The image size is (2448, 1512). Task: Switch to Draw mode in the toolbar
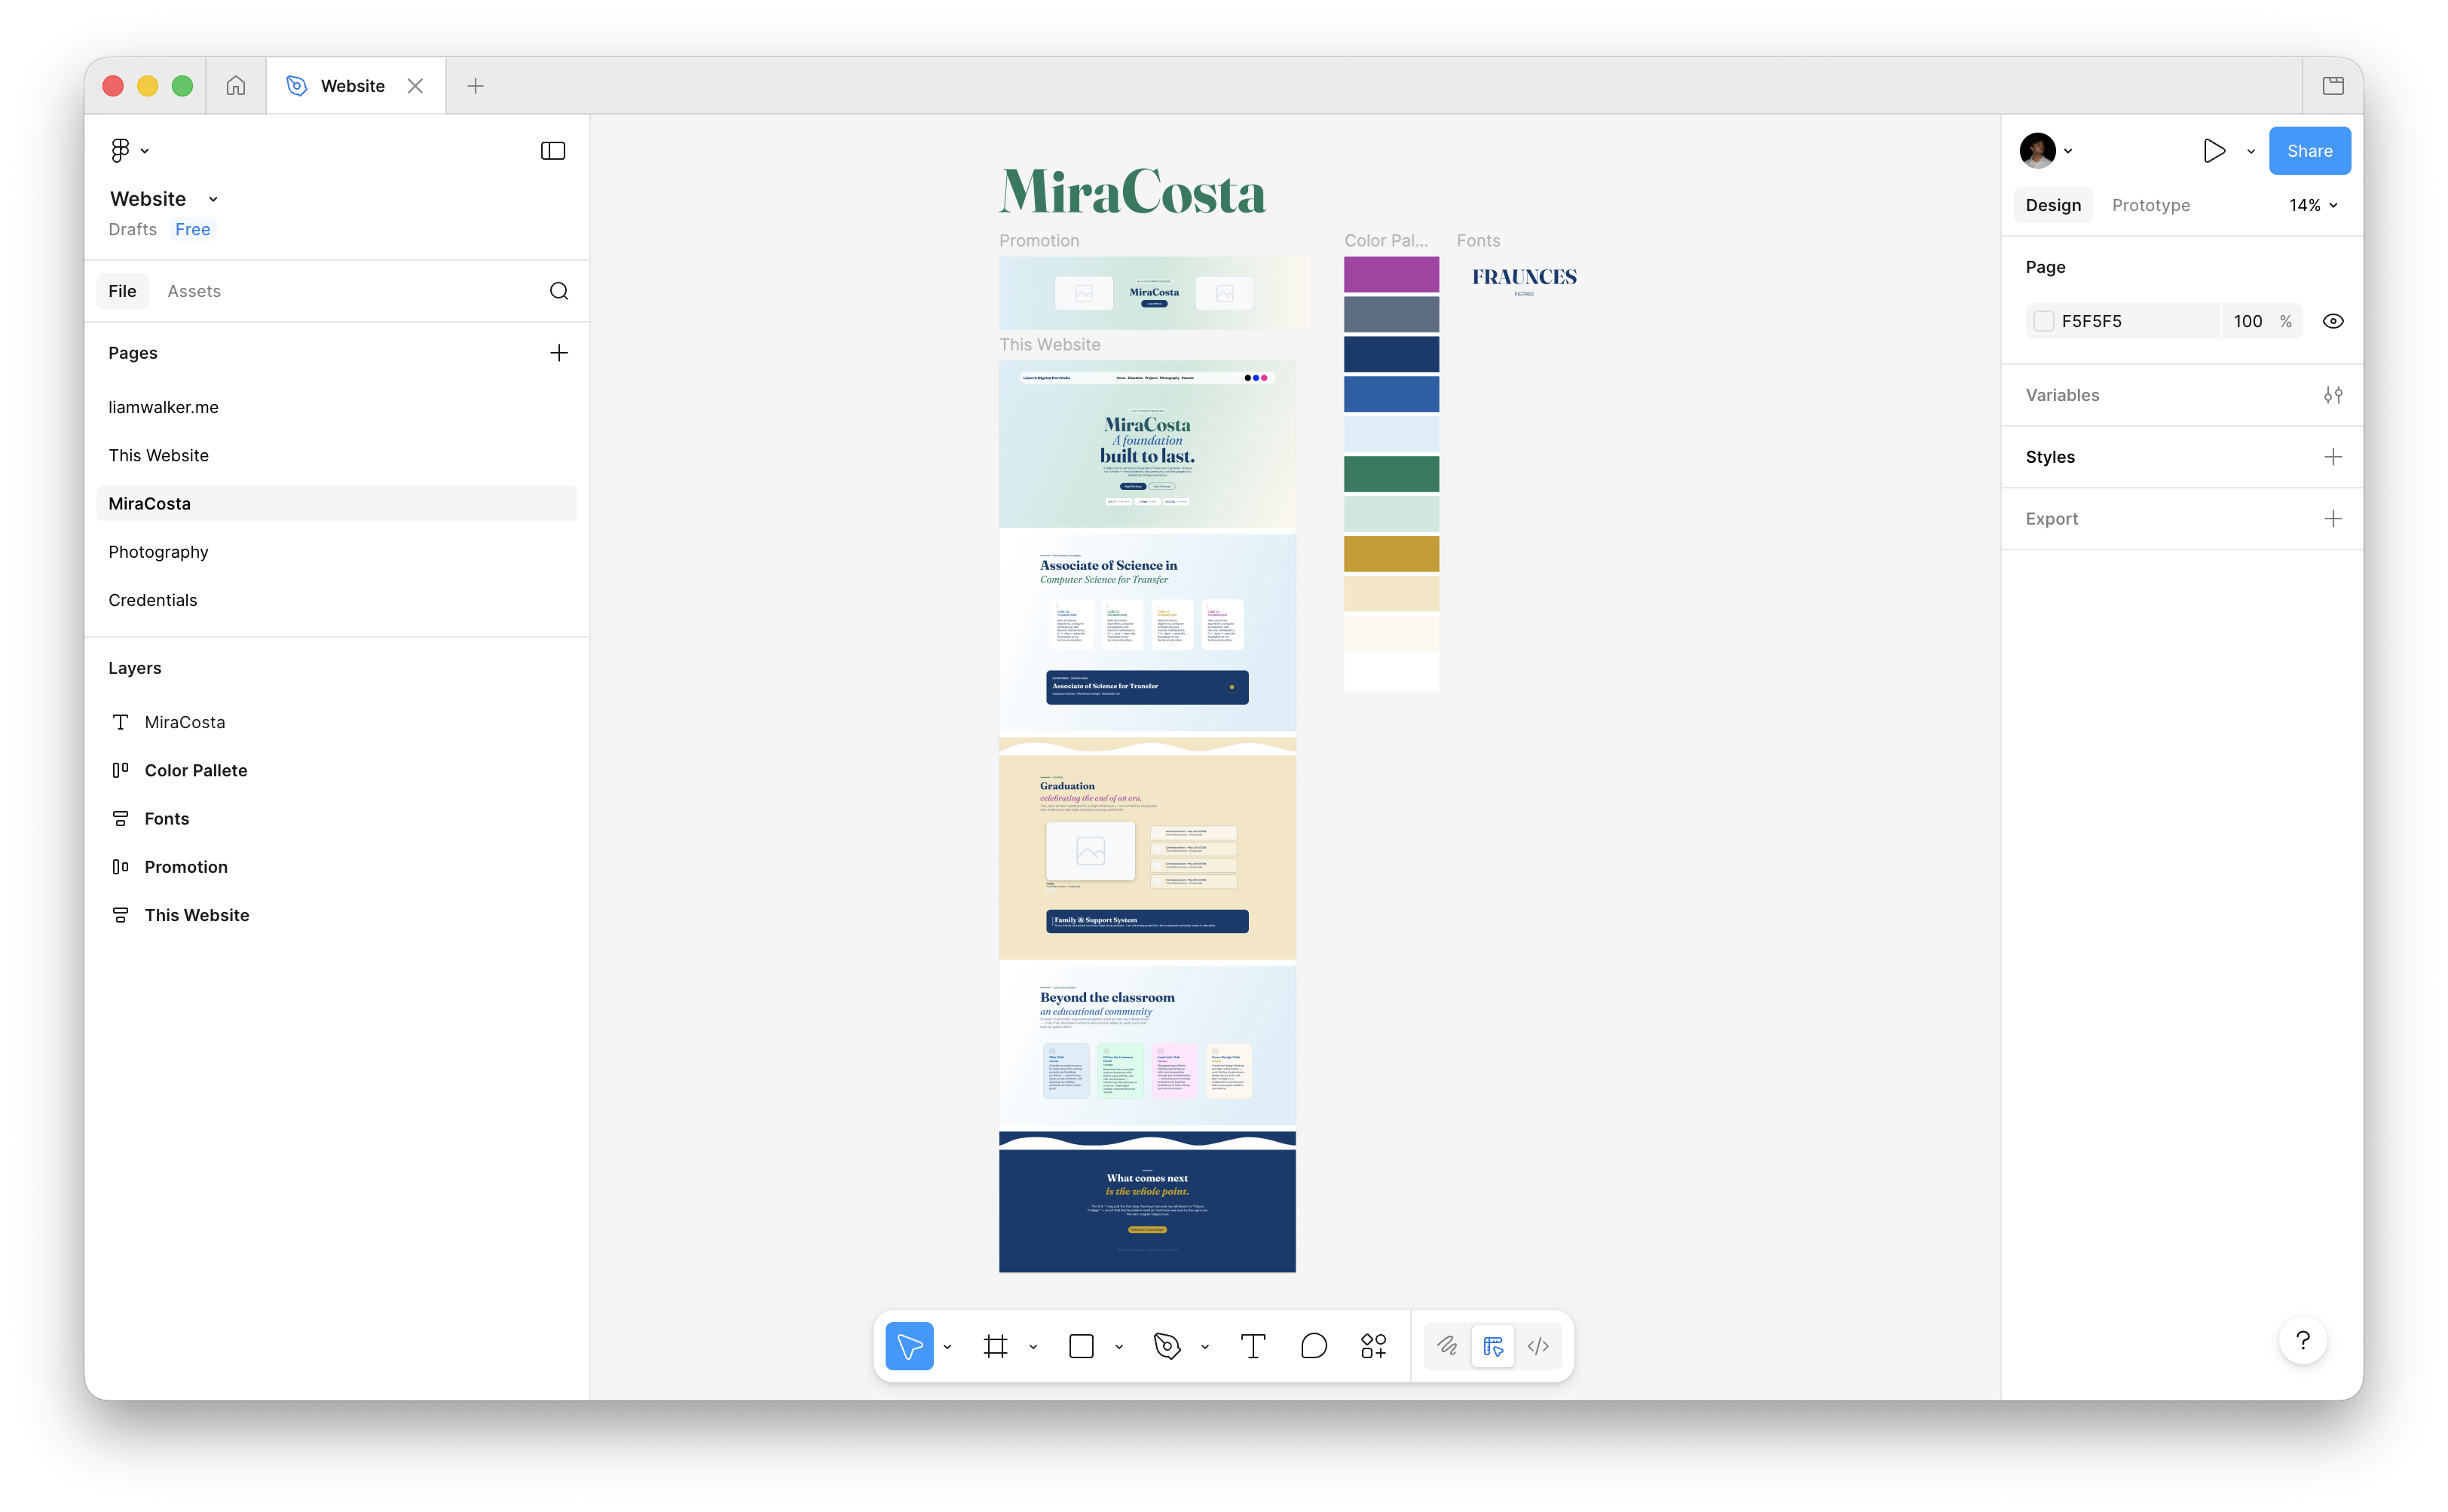click(x=1447, y=1346)
